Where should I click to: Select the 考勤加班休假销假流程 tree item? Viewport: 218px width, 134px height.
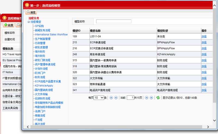coord(48,107)
